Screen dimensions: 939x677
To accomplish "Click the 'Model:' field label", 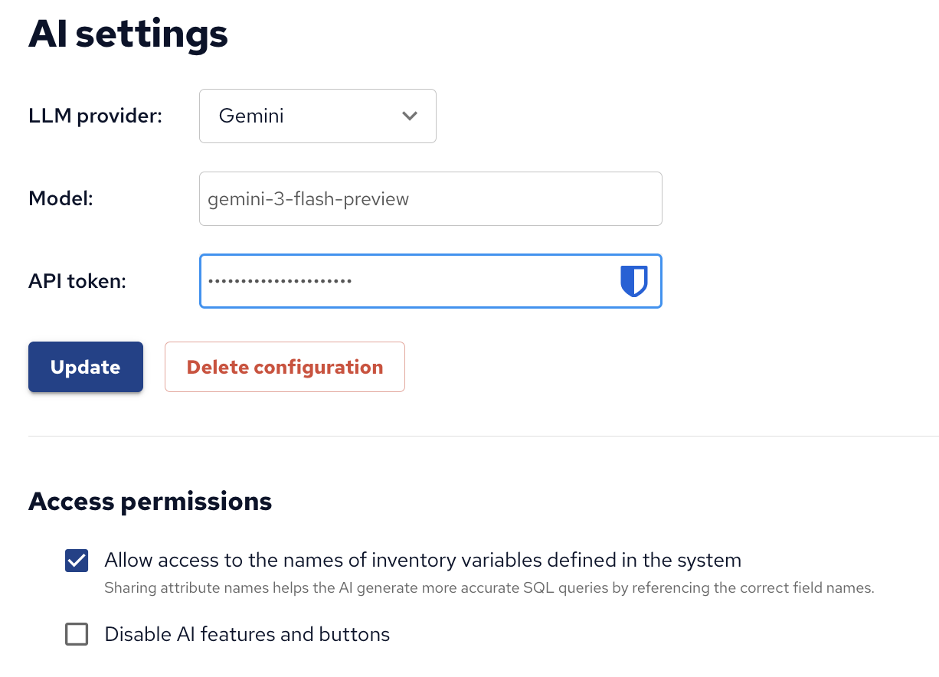I will [61, 199].
